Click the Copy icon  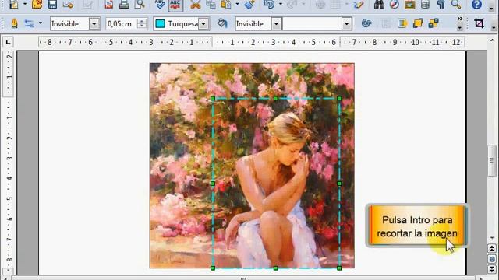[211, 4]
